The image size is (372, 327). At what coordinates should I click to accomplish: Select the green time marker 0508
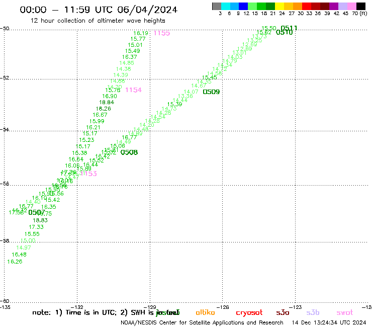pyautogui.click(x=129, y=152)
